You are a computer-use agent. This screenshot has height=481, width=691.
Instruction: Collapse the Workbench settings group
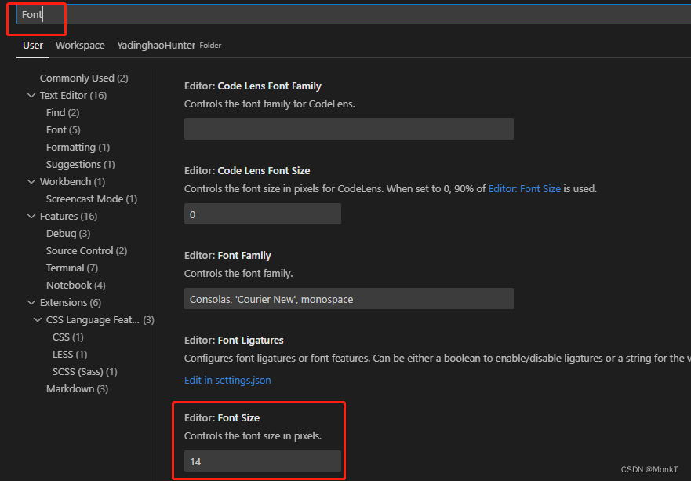(31, 181)
